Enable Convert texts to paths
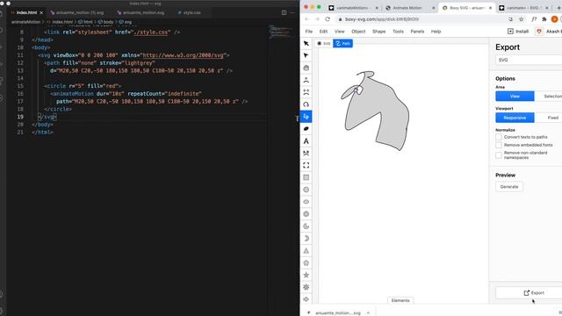Viewport: 562px width, 316px height. pos(499,137)
